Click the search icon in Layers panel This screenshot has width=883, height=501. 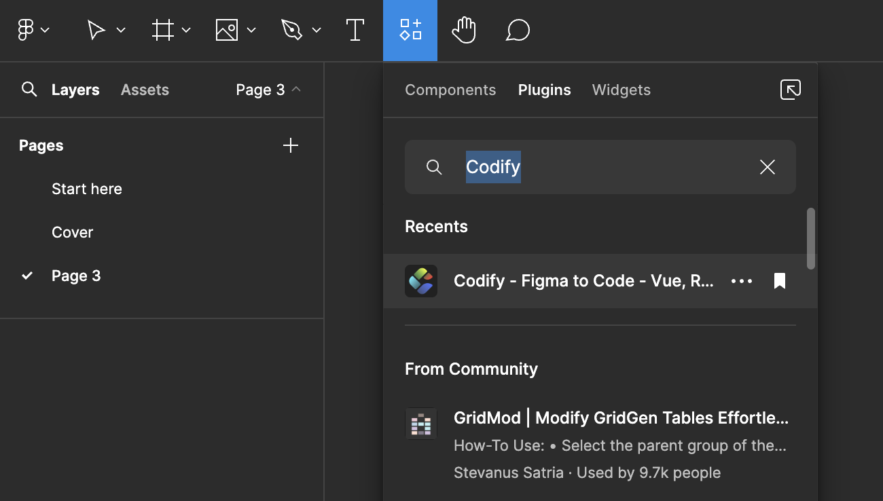(29, 90)
